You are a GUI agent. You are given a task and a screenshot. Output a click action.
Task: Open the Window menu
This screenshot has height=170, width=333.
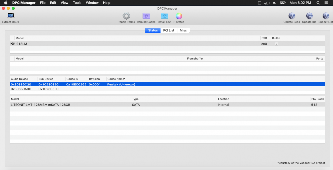pyautogui.click(x=92, y=3)
